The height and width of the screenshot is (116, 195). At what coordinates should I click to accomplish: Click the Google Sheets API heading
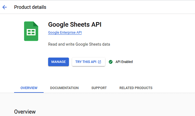click(75, 24)
